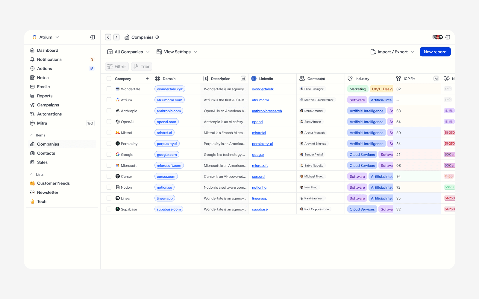Open the Dashboard page
The width and height of the screenshot is (479, 299).
tap(62, 50)
